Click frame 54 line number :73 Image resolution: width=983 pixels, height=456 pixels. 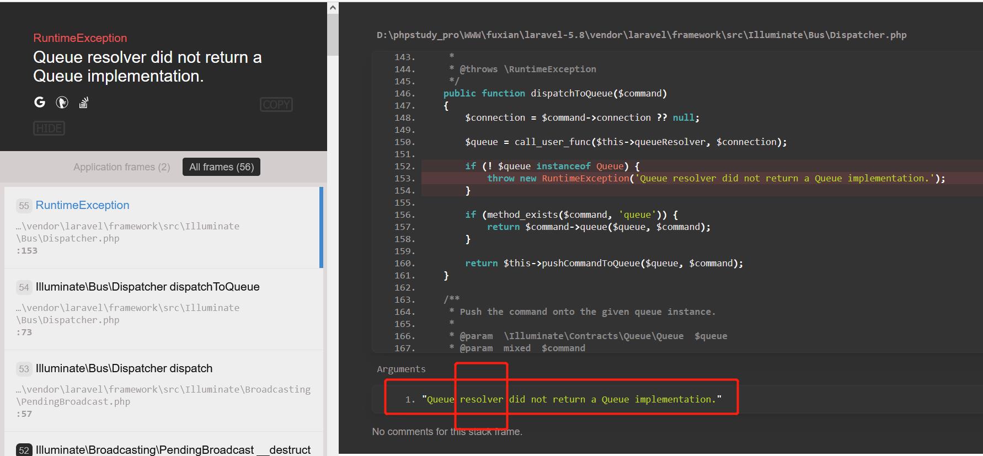pyautogui.click(x=24, y=332)
